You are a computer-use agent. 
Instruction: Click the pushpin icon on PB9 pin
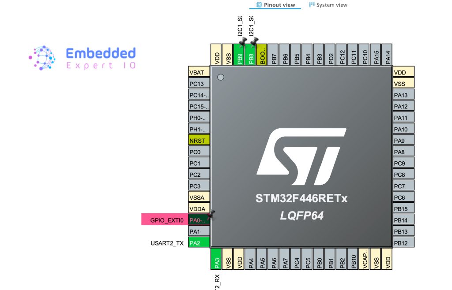pyautogui.click(x=242, y=41)
